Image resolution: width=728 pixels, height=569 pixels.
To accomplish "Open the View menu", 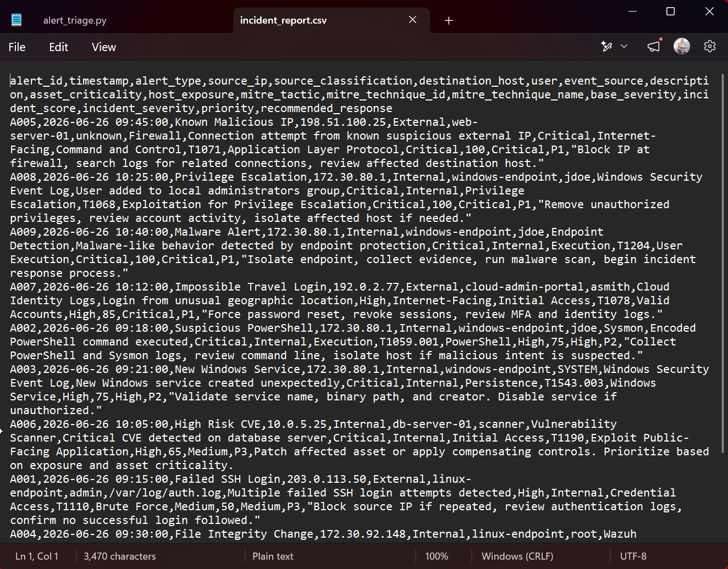I will [x=104, y=47].
